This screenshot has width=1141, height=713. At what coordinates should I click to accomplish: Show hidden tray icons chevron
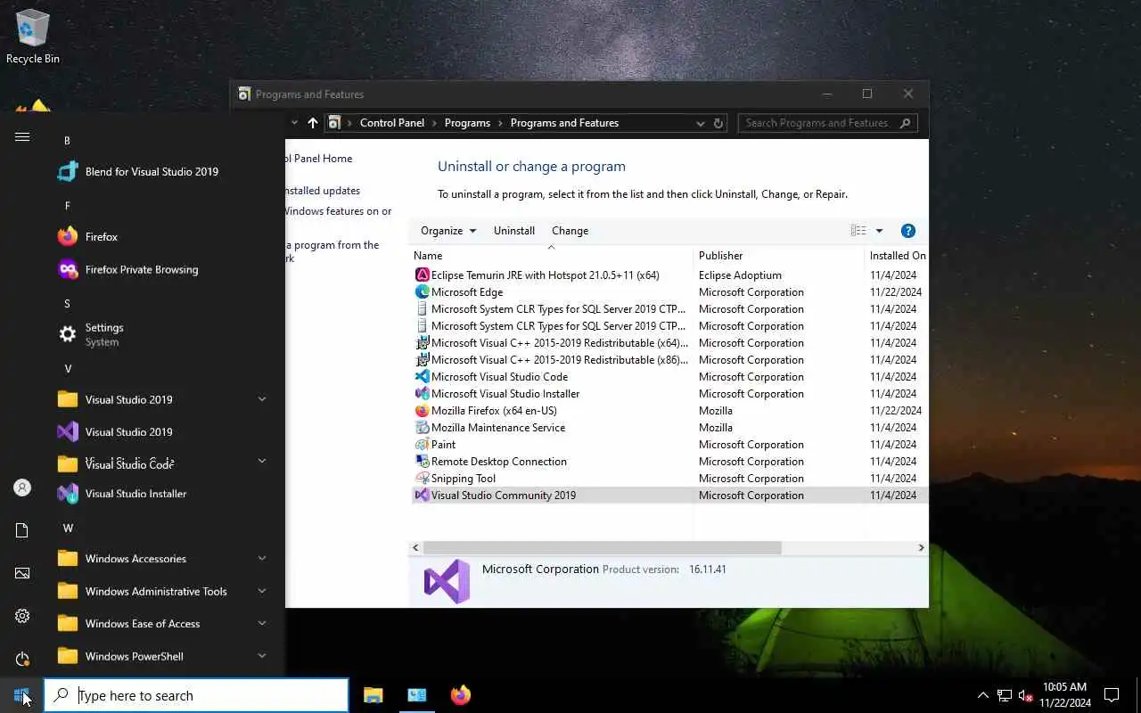click(x=982, y=695)
